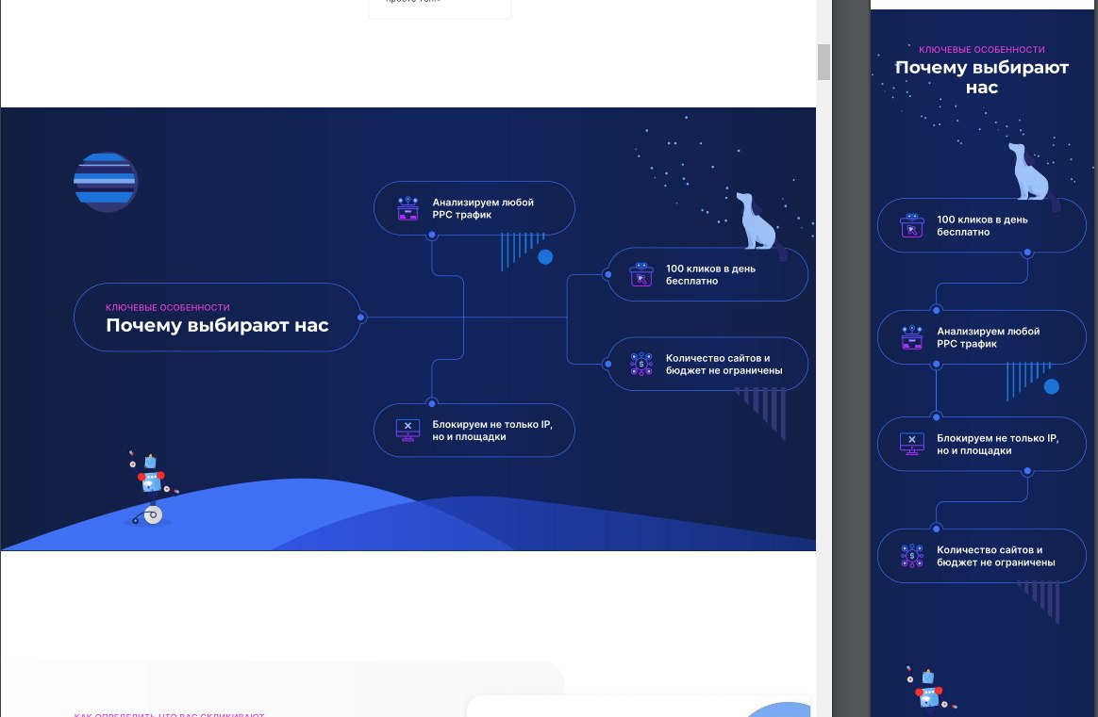Image resolution: width=1098 pixels, height=717 pixels.
Task: Click the gift box icon beside '100 кликов в день' in desktop view
Action: 640,274
